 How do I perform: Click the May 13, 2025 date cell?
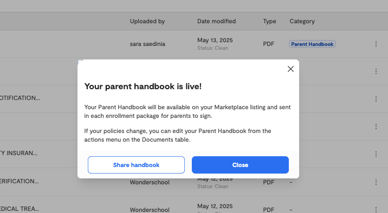[x=215, y=40]
